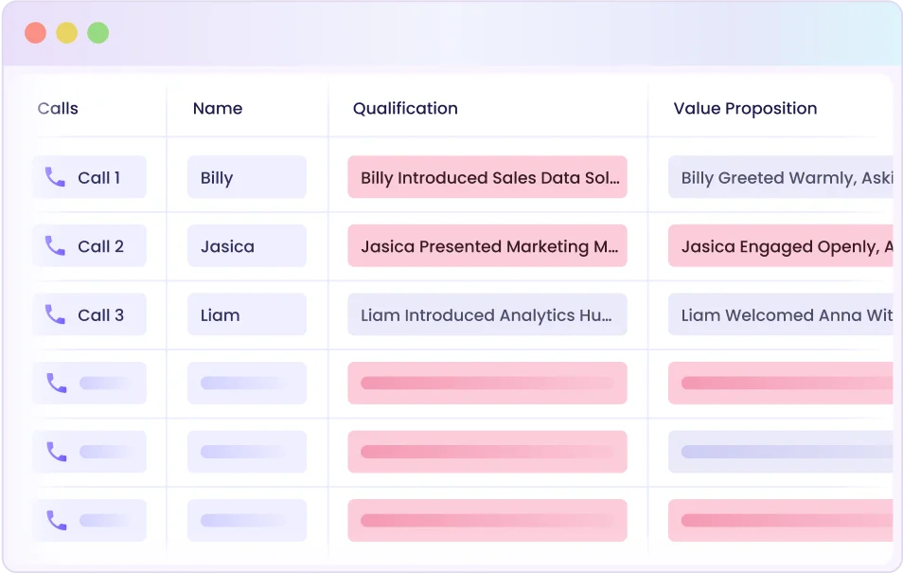The image size is (903, 573).
Task: Sort by the Calls column header
Action: pos(58,109)
